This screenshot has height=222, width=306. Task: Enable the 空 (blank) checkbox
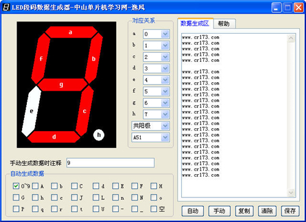click(x=154, y=209)
